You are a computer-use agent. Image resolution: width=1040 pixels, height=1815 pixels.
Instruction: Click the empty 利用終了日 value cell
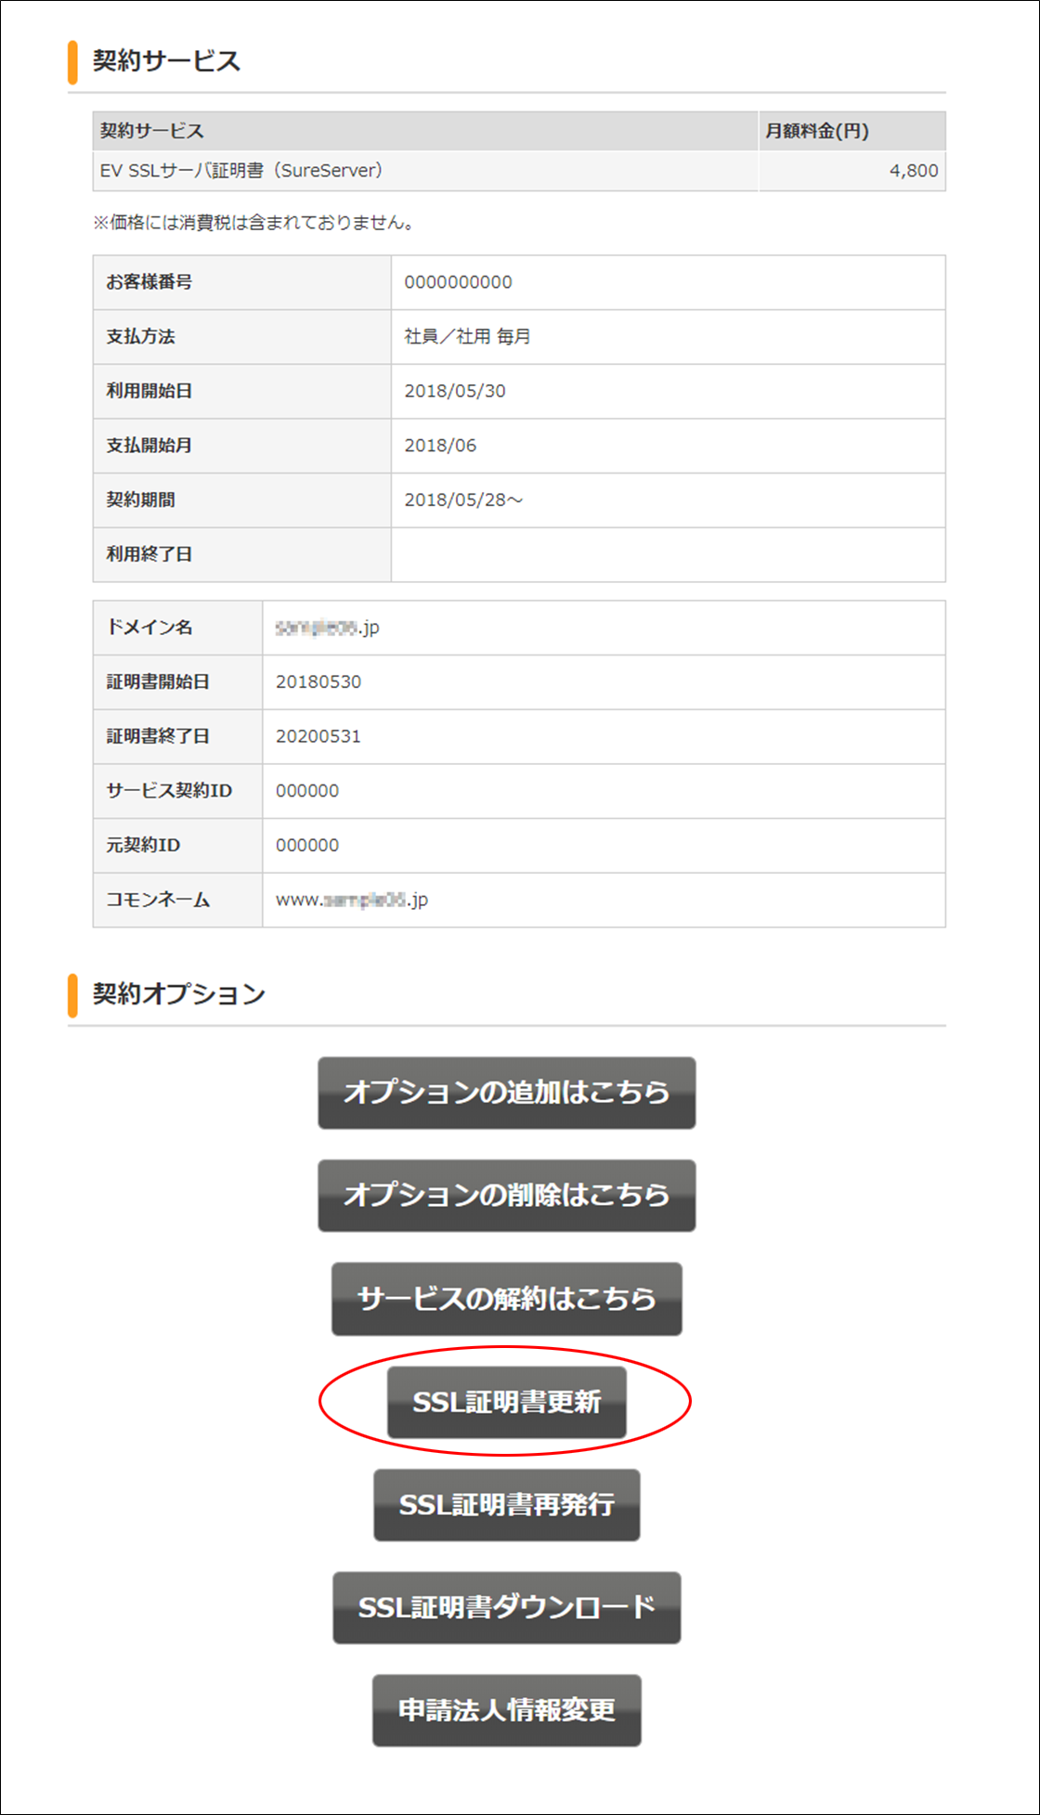point(667,554)
